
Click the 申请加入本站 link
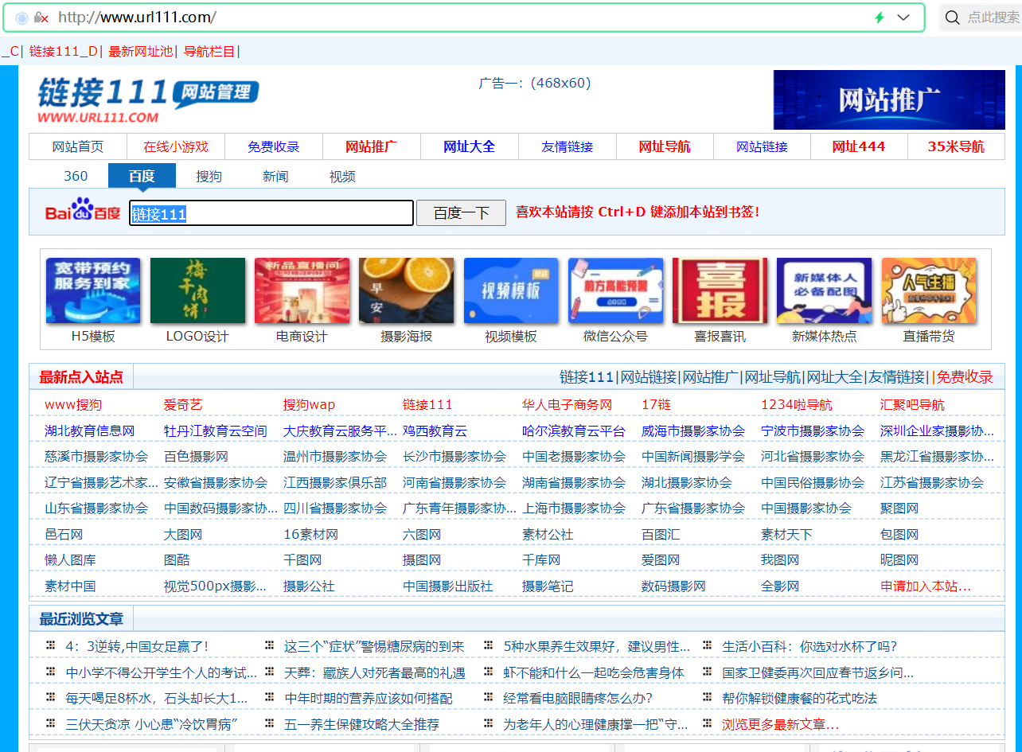[926, 586]
